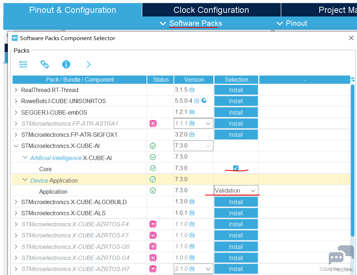
Task: Show pack details info icon
Action: click(66, 64)
